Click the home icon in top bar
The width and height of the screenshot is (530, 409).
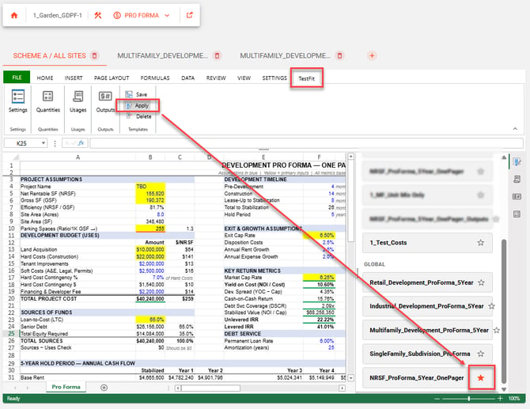(14, 15)
